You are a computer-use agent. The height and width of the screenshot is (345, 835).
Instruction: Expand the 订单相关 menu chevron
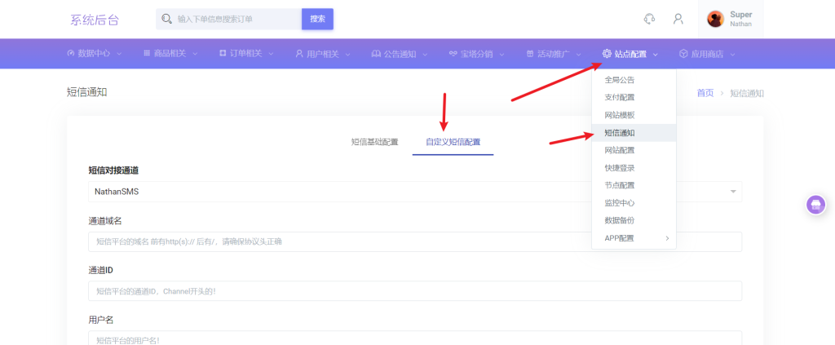[271, 54]
